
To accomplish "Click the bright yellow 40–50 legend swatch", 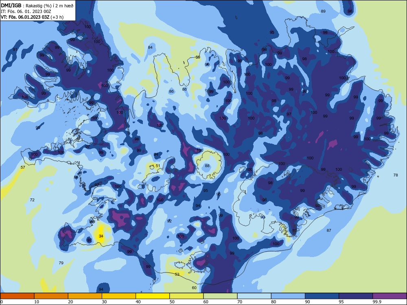I will point(153,296).
